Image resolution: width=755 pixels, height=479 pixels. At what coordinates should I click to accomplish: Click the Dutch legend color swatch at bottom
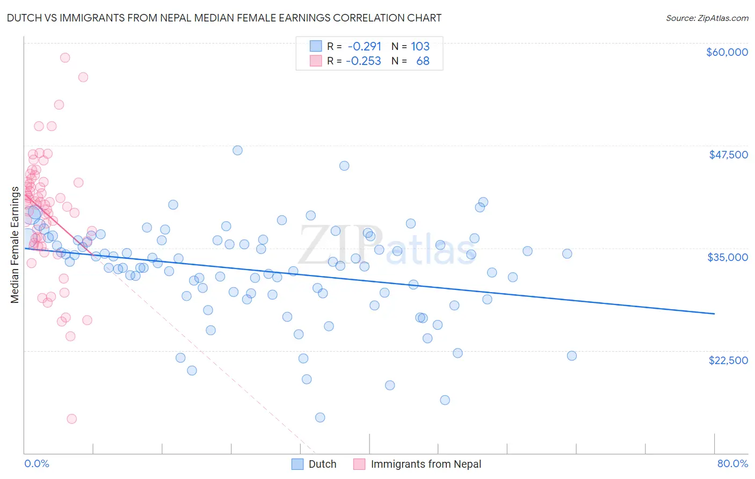coord(297,464)
